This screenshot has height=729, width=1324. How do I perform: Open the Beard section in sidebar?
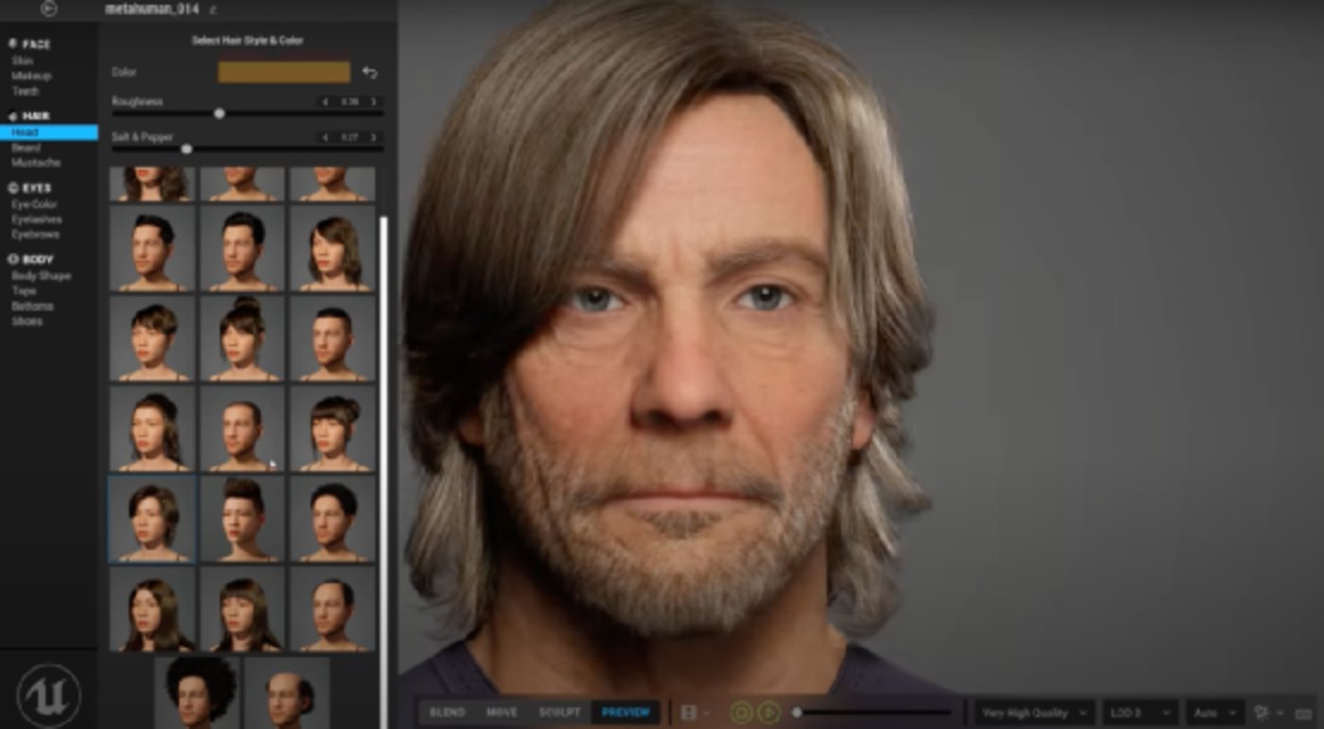coord(26,148)
